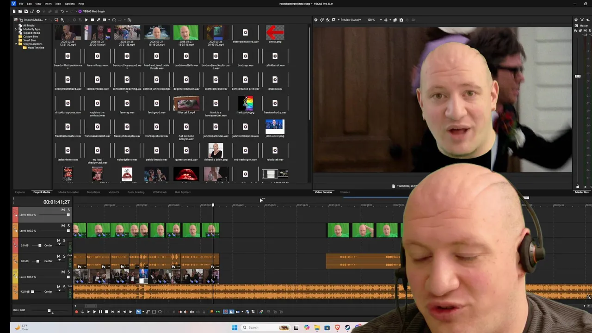
Task: Open event FX on first green-screen clip
Action: pos(80,235)
